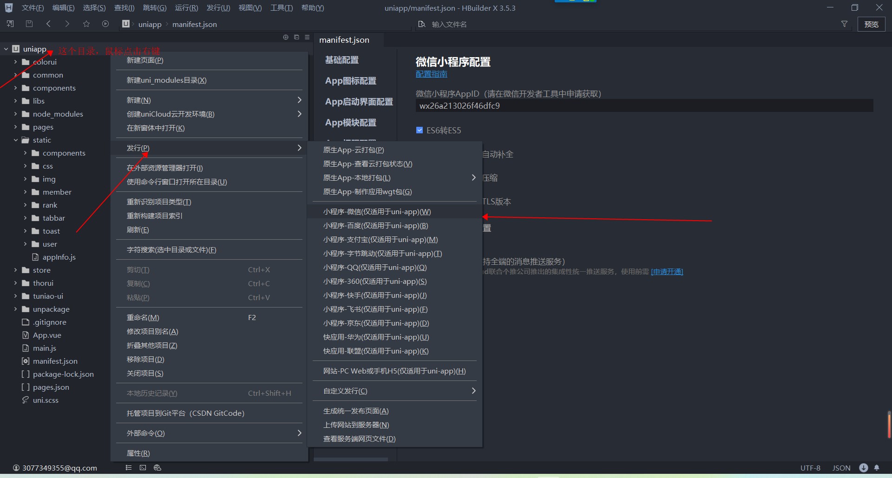Click the outline list icon in status bar
The height and width of the screenshot is (478, 892).
click(129, 468)
